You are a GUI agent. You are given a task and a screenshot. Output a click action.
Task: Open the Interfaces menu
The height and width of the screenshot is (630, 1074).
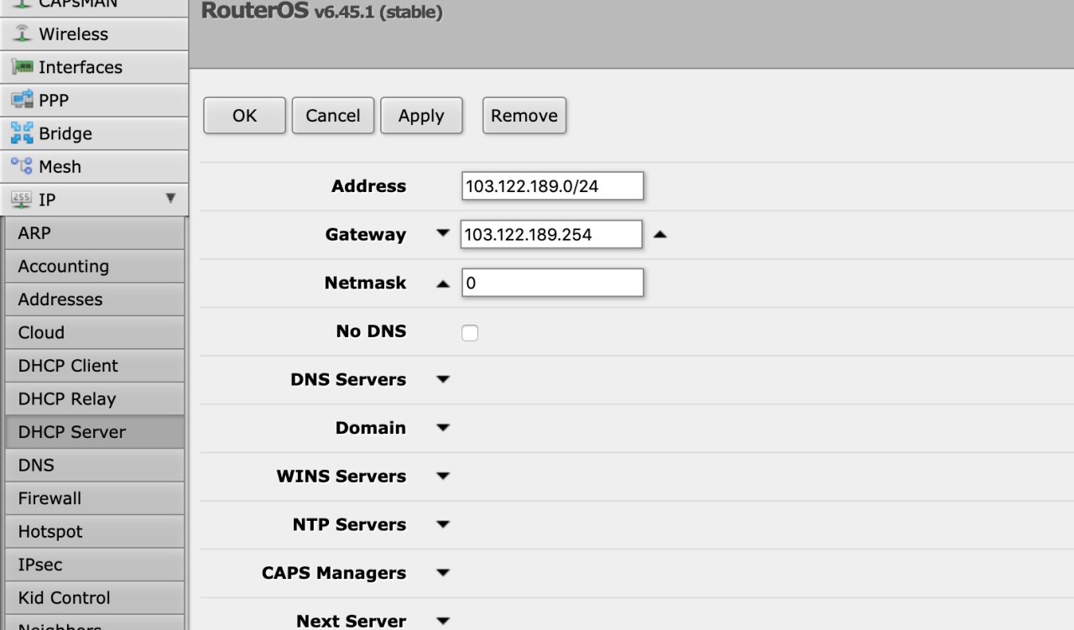pos(94,67)
